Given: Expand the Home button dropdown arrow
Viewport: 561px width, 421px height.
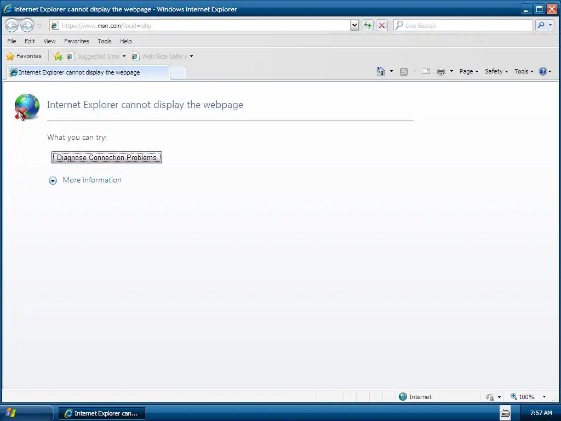Looking at the screenshot, I should (x=391, y=71).
